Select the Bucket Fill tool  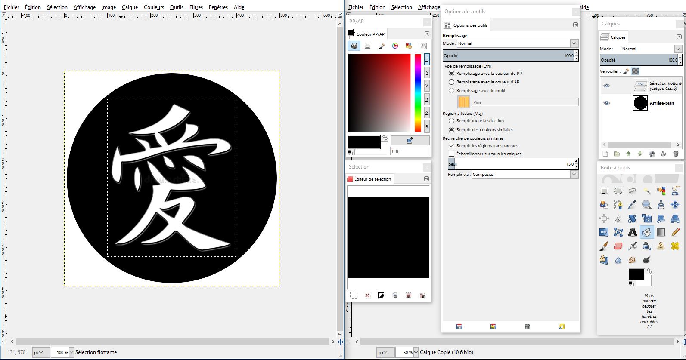(647, 232)
